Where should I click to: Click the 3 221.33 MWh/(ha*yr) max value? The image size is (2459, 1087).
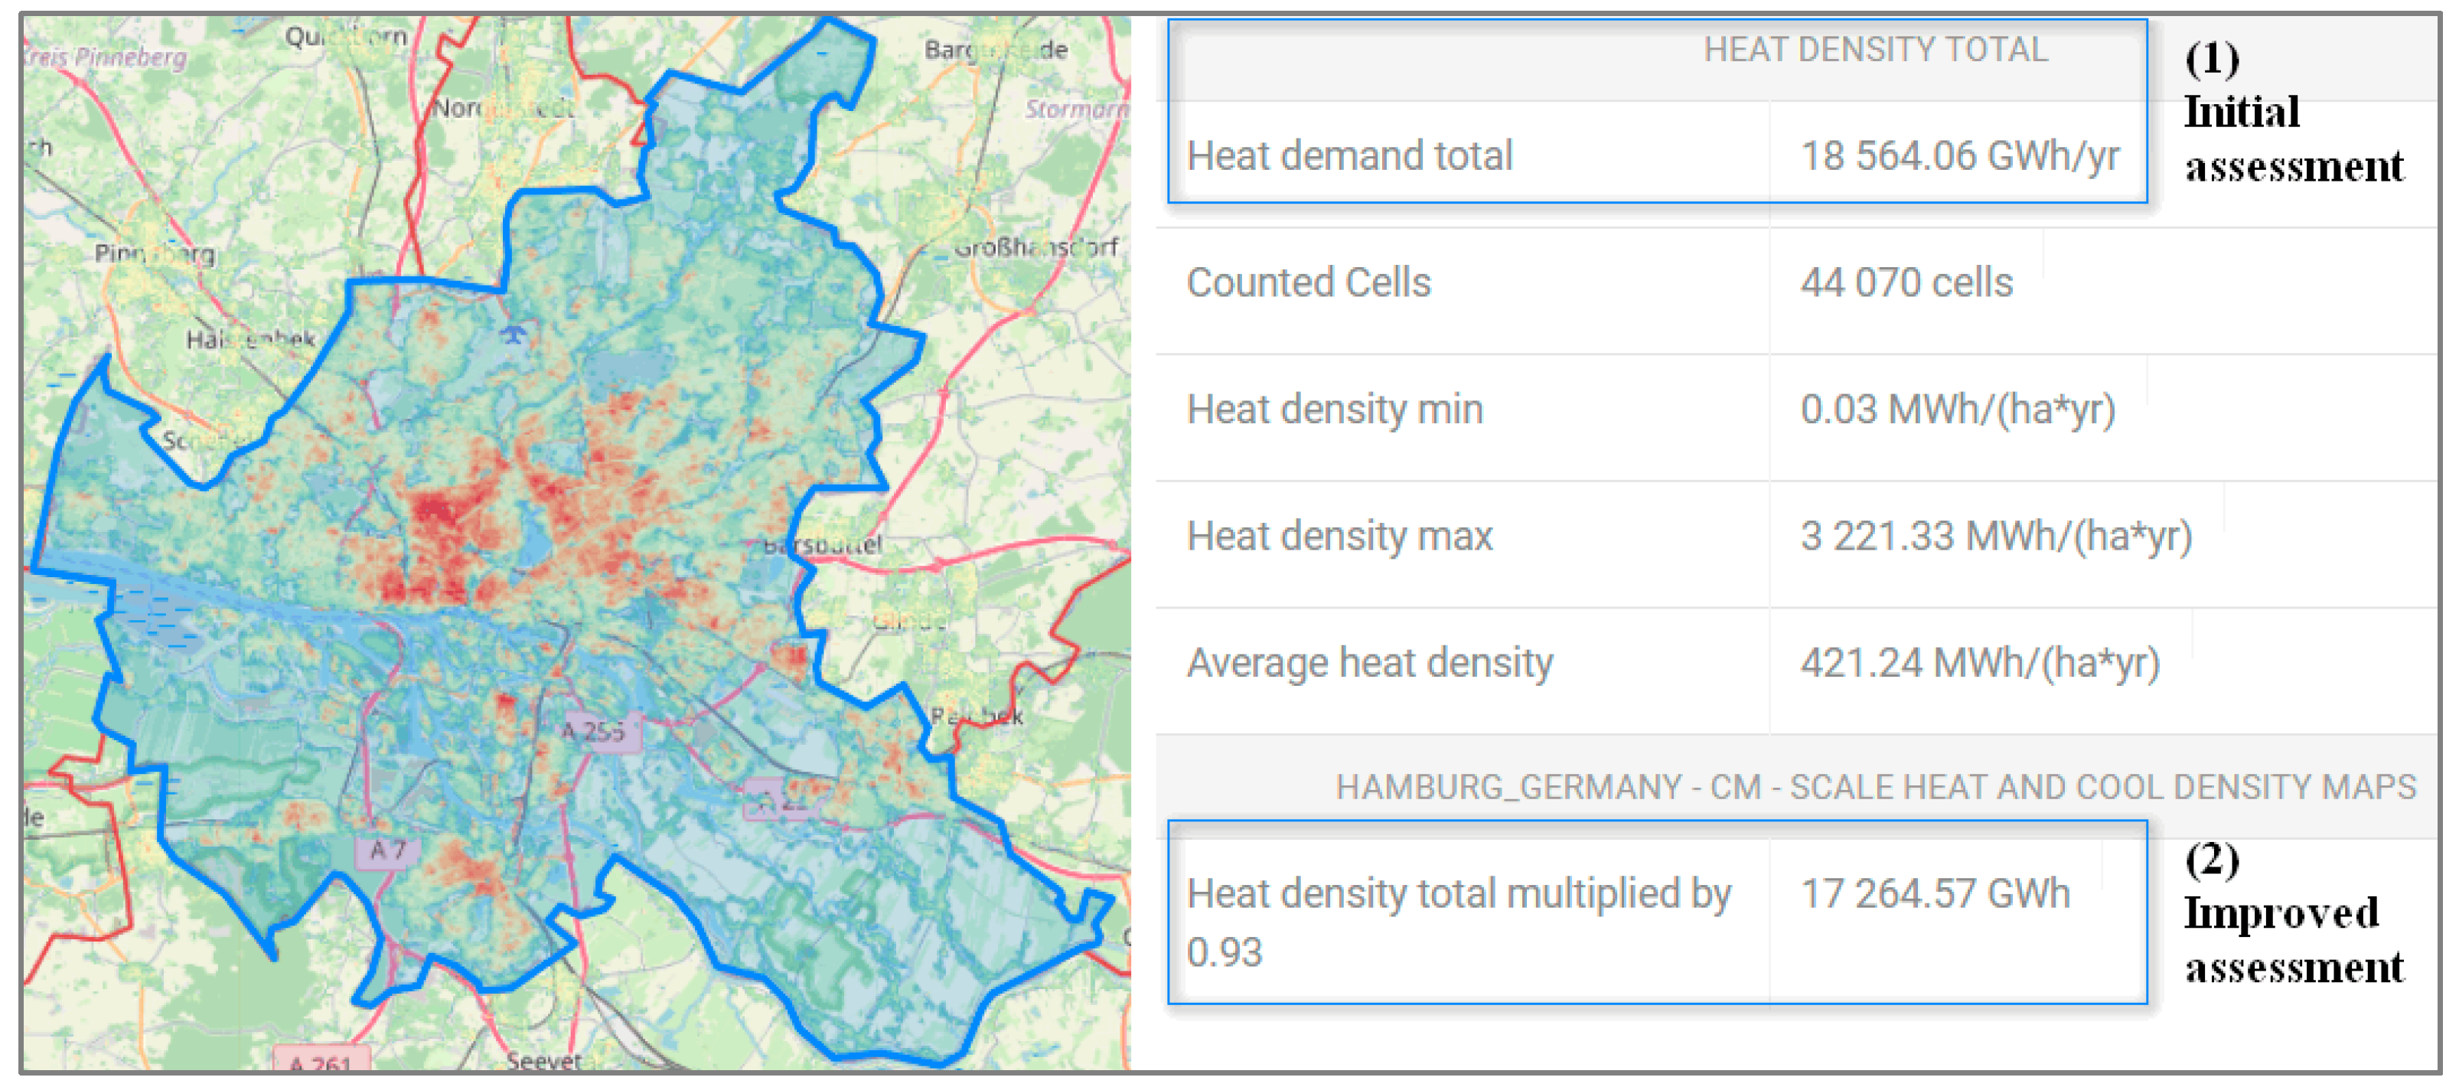click(1995, 536)
